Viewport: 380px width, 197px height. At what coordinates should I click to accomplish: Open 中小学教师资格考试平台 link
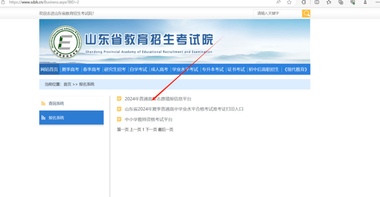pos(148,120)
